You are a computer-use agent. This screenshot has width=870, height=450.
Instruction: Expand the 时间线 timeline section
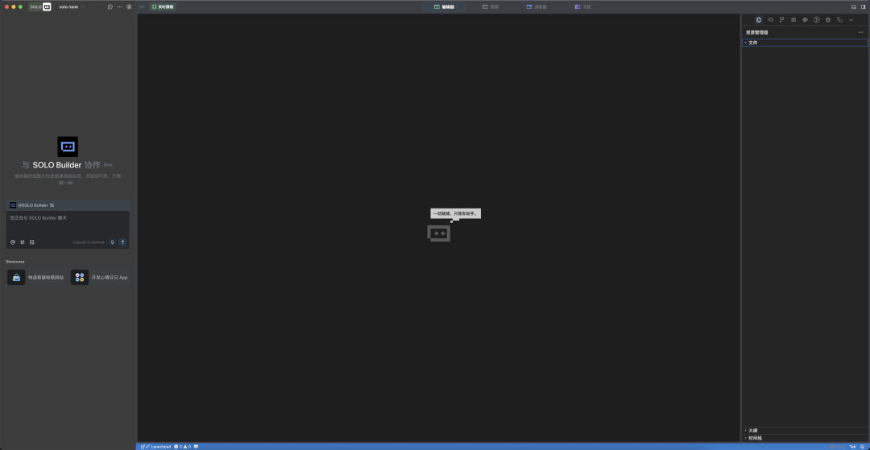click(805, 438)
